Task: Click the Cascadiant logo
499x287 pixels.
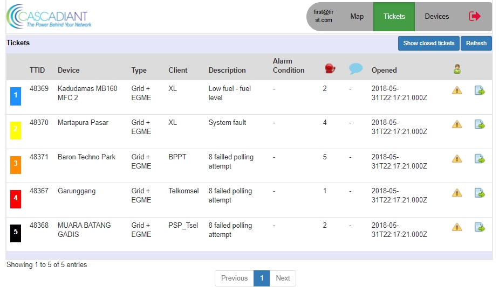Action: click(49, 17)
